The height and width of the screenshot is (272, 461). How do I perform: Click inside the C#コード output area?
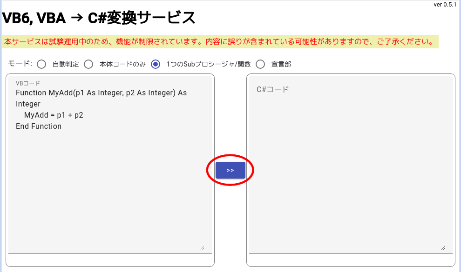[351, 164]
